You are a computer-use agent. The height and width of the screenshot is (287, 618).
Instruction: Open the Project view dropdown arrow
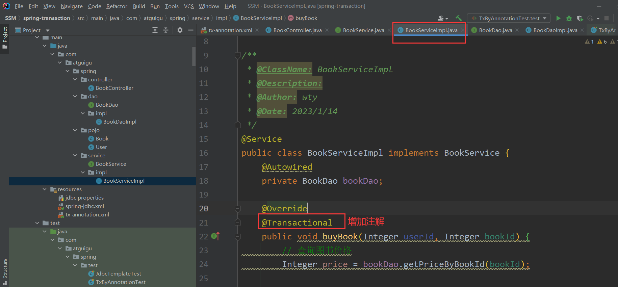click(48, 30)
